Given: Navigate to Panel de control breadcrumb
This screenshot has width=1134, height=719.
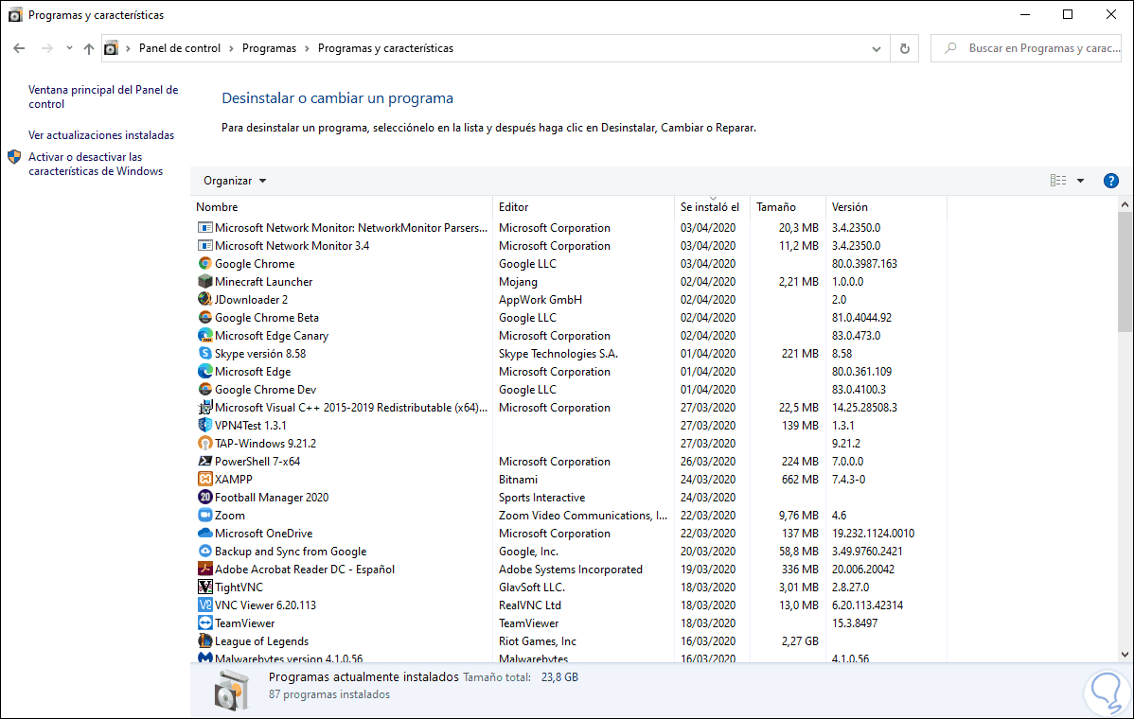Looking at the screenshot, I should click(x=179, y=48).
